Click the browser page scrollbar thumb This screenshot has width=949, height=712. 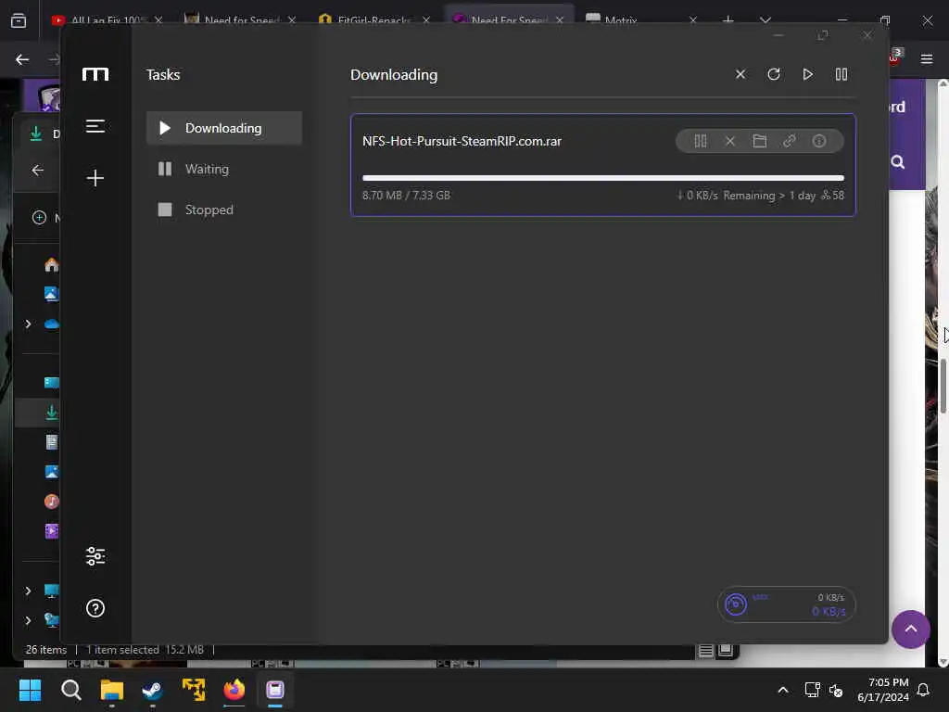point(943,386)
